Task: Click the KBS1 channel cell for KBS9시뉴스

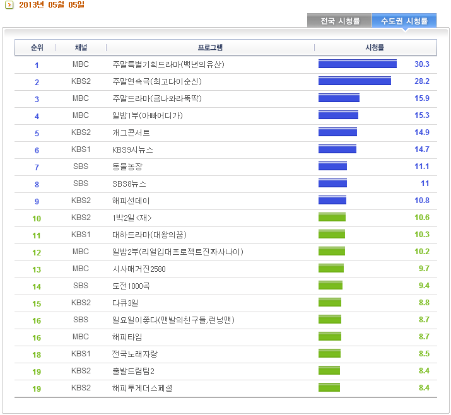Action: 81,149
